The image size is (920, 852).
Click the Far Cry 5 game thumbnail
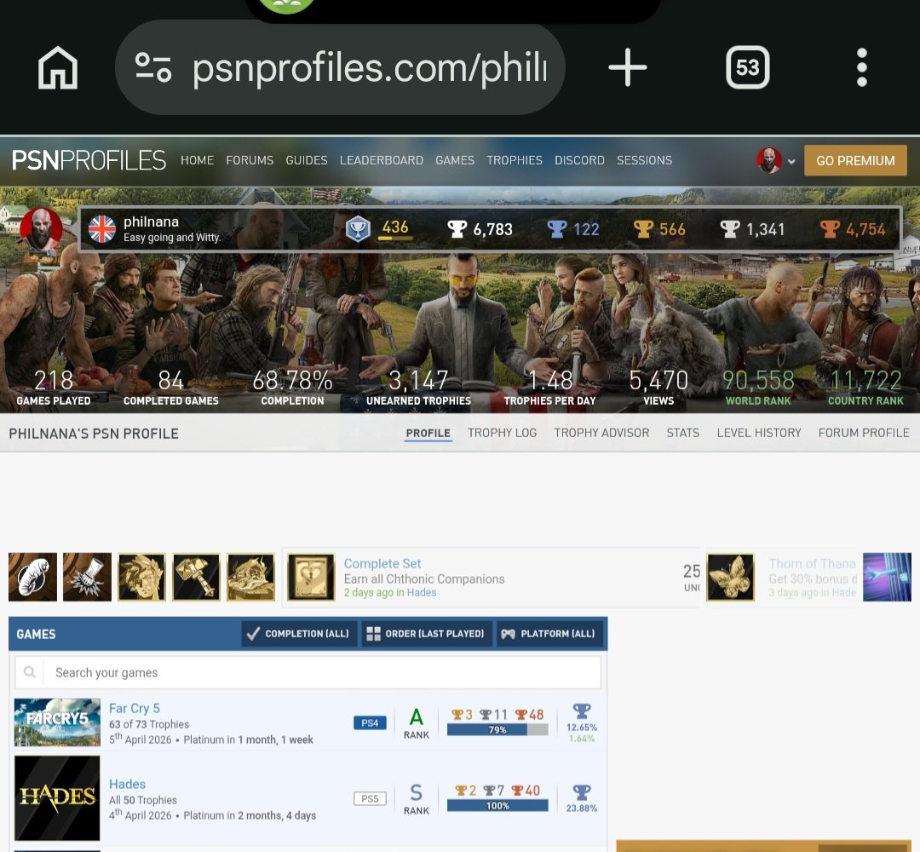57,722
